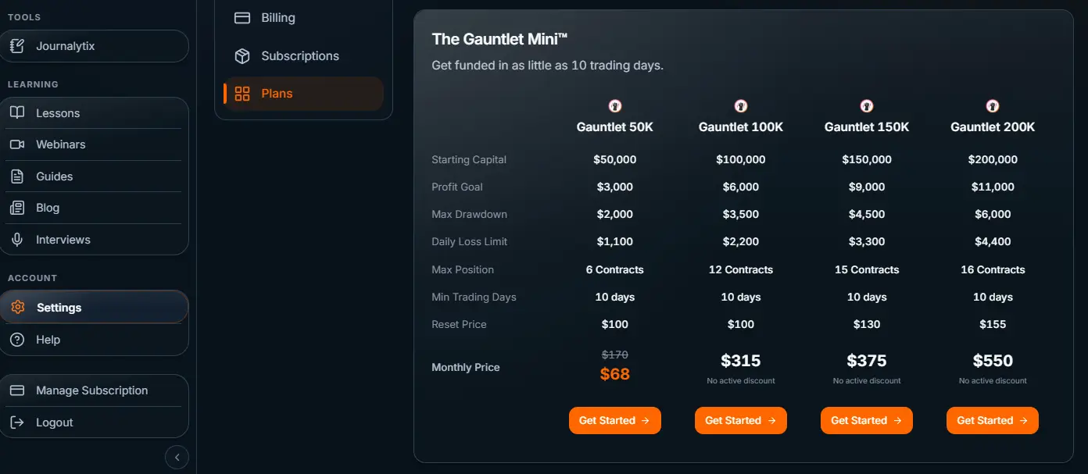Viewport: 1088px width, 474px height.
Task: Select the Lessons book icon
Action: click(17, 112)
